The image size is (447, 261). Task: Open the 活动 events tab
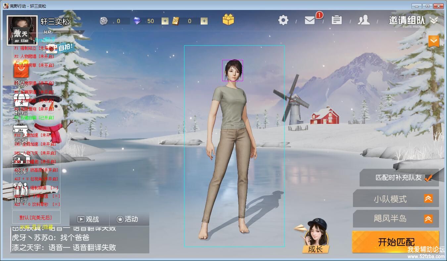tap(129, 219)
